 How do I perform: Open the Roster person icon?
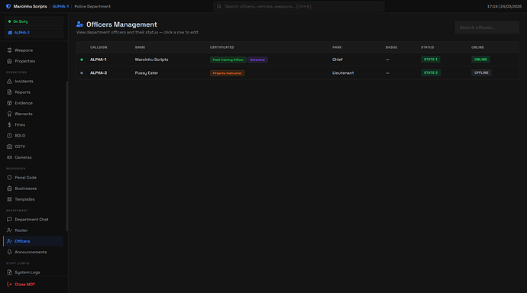coord(9,230)
